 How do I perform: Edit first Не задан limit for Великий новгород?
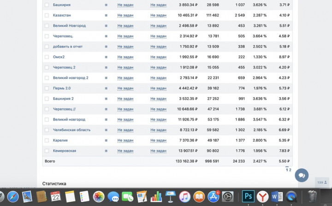pyautogui.click(x=125, y=120)
